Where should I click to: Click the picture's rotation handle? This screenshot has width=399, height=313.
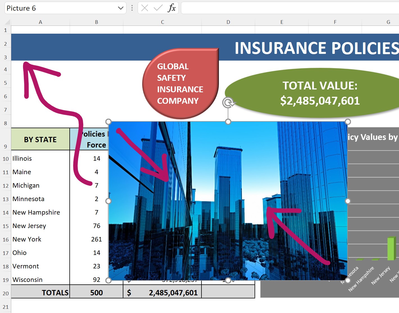[228, 103]
